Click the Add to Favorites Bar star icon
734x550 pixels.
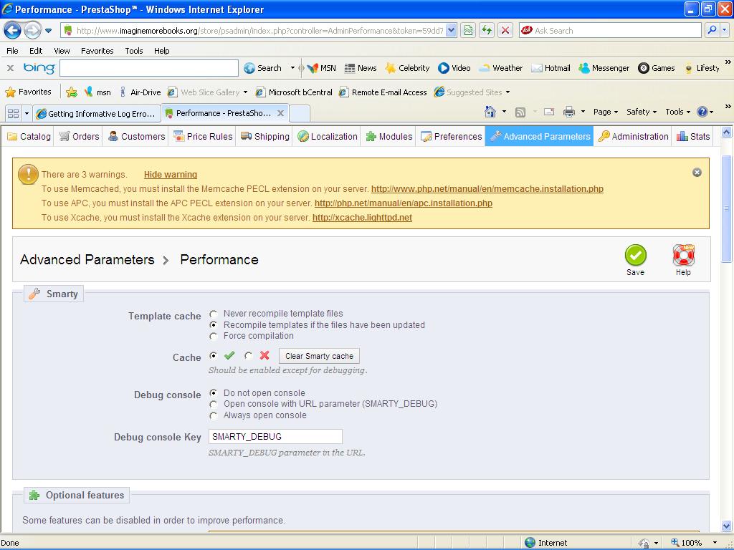72,92
